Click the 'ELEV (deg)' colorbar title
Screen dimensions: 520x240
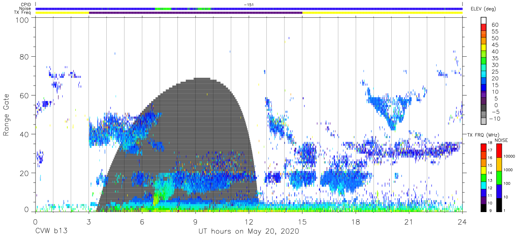484,9
